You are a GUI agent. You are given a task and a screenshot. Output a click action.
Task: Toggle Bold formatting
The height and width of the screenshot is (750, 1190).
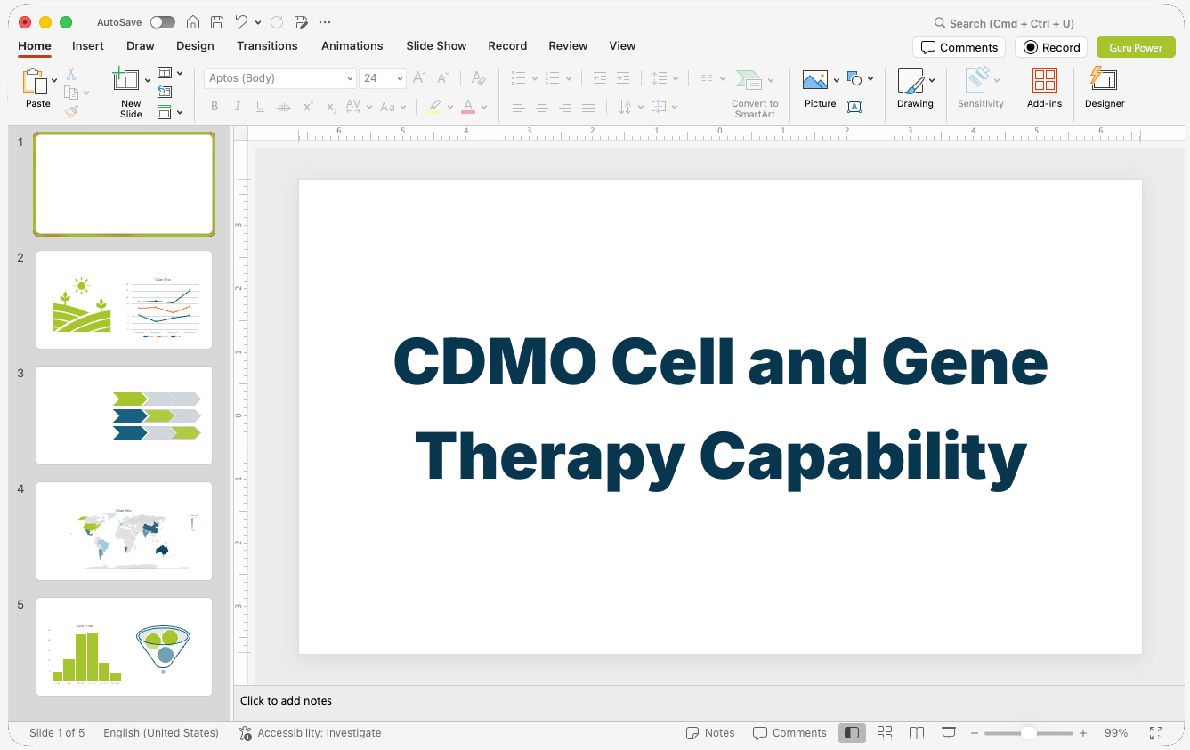[x=215, y=107]
